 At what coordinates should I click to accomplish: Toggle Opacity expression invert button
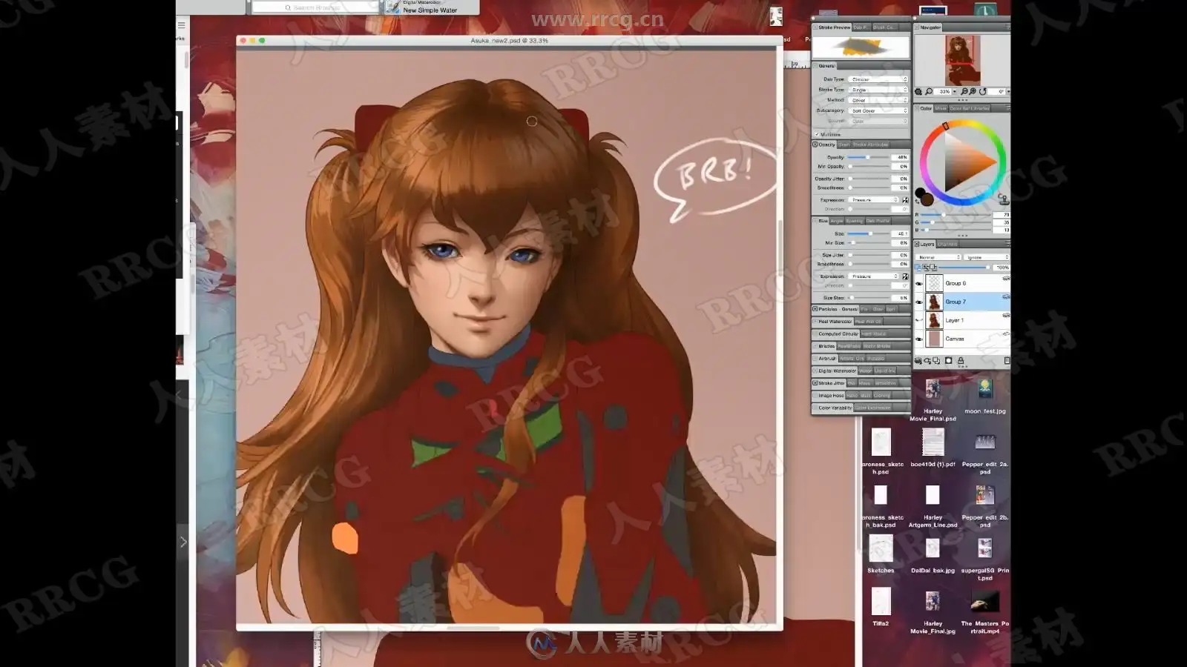[x=905, y=200]
